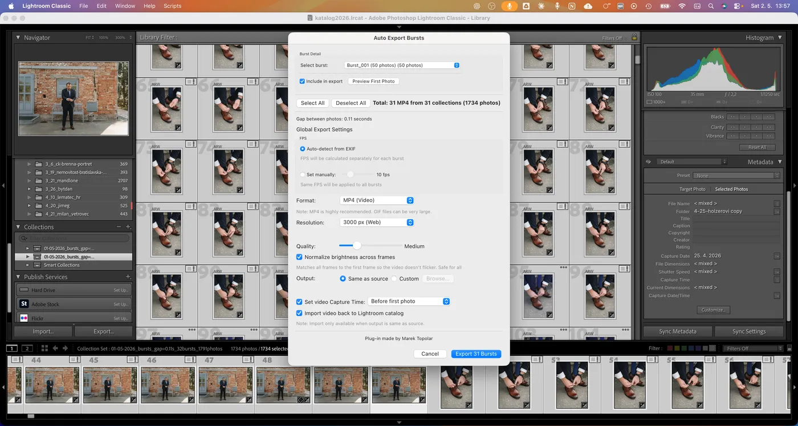Open the Scripts menu
This screenshot has height=426, width=798.
(172, 6)
